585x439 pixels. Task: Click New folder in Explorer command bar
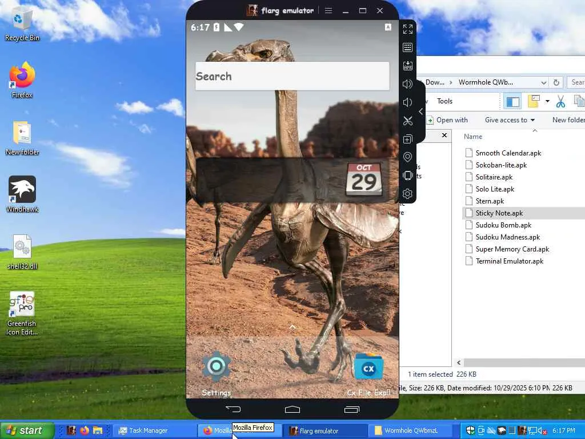coord(568,120)
